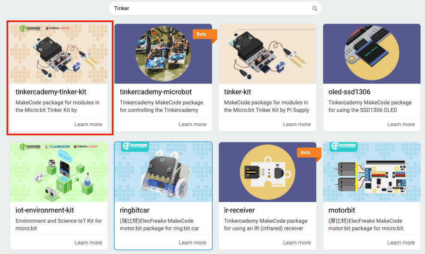Open the tinker-kit extension thumbnail
Viewport: 425px width, 254px height.
pyautogui.click(x=267, y=53)
